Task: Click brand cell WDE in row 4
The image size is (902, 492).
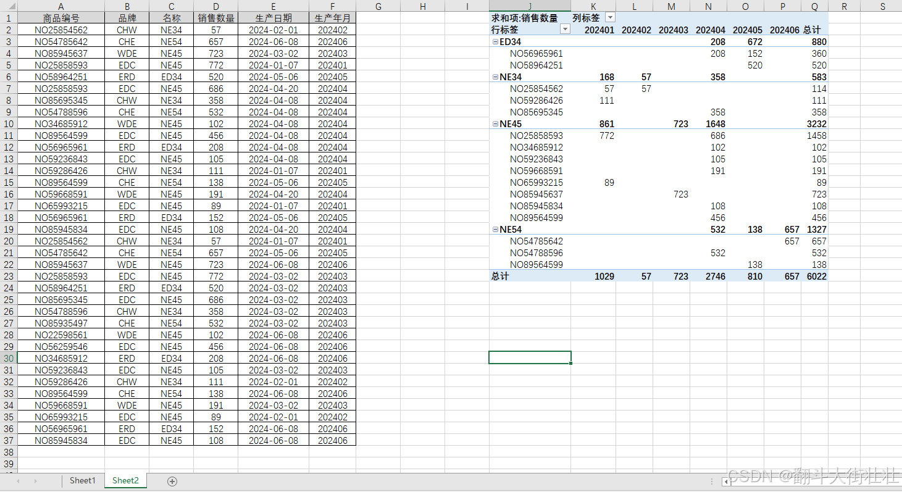Action: (127, 53)
